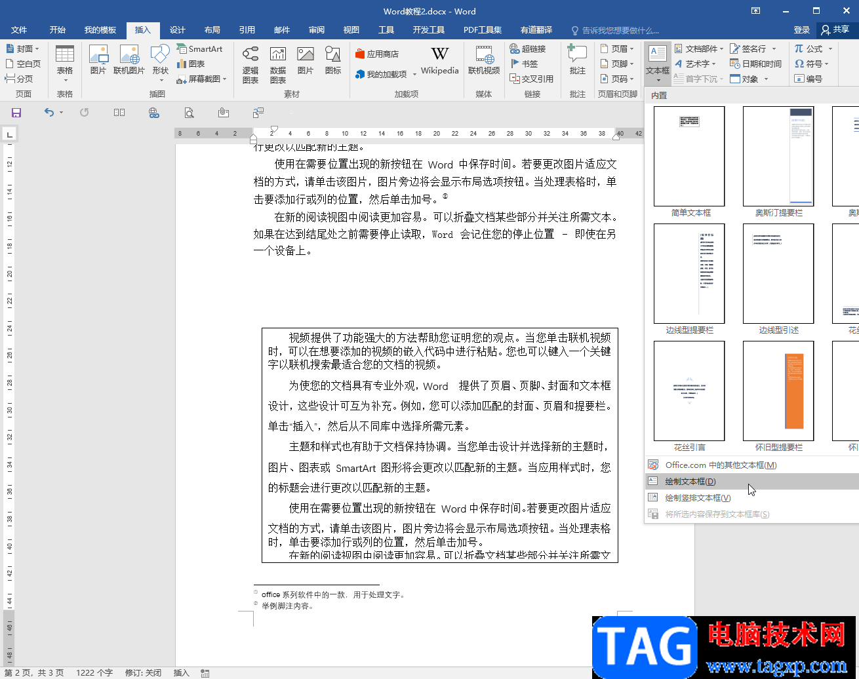This screenshot has height=679, width=859.
Task: Save document from quick access toolbar
Action: [x=16, y=113]
